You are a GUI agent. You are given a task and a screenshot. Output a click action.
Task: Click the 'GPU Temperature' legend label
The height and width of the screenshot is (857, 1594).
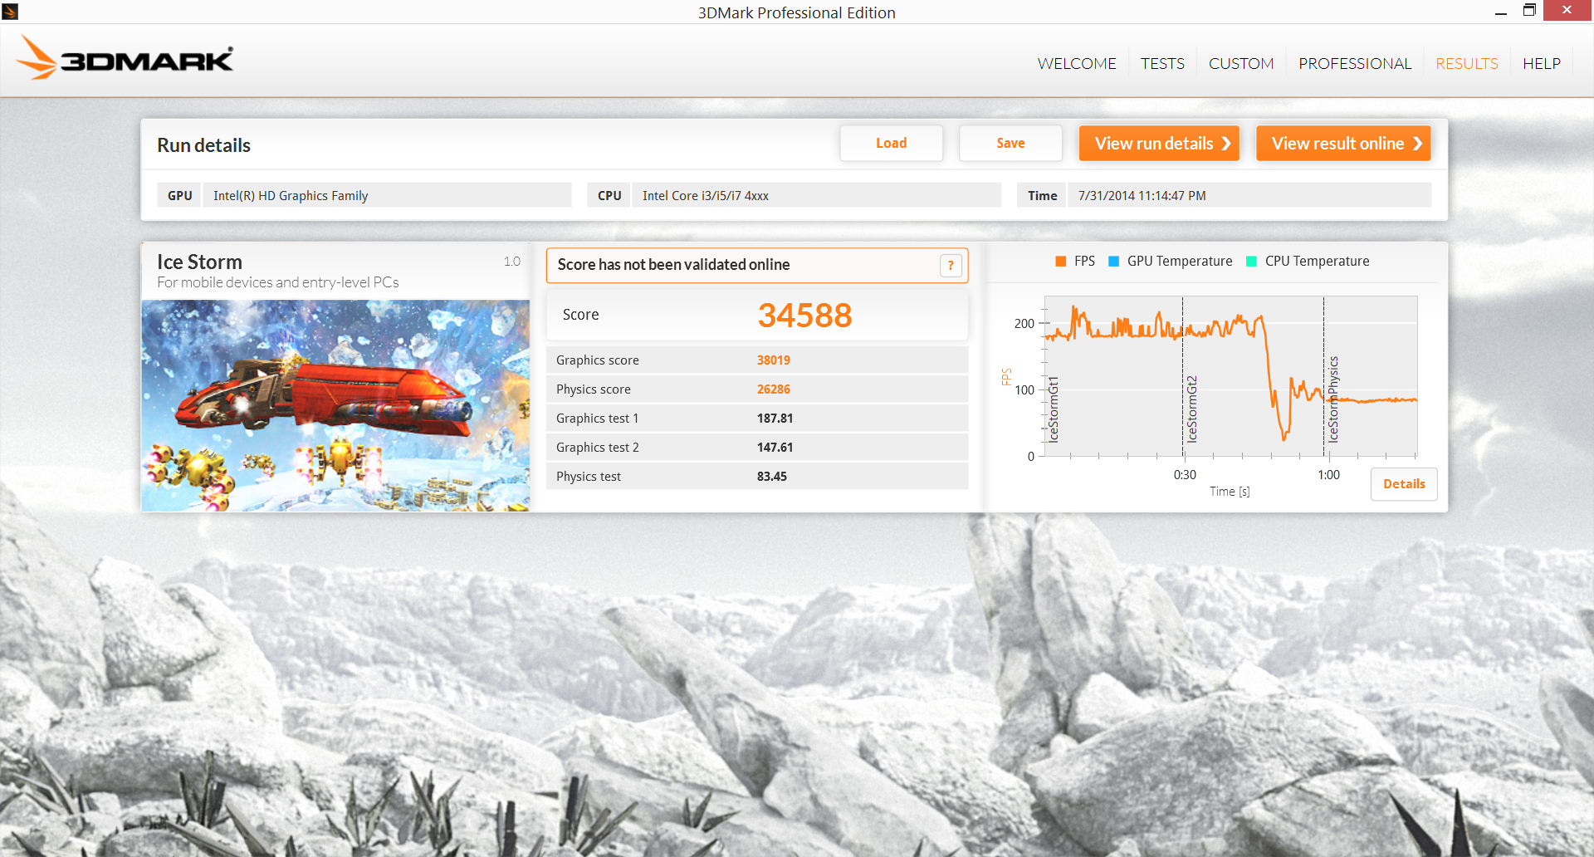1180,262
